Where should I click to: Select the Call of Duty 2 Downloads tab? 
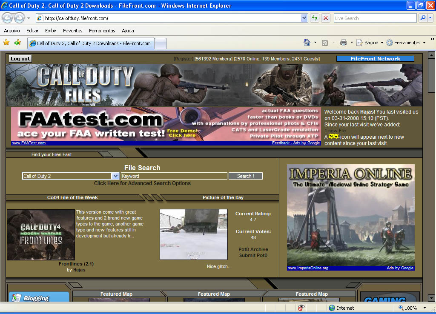coord(91,43)
